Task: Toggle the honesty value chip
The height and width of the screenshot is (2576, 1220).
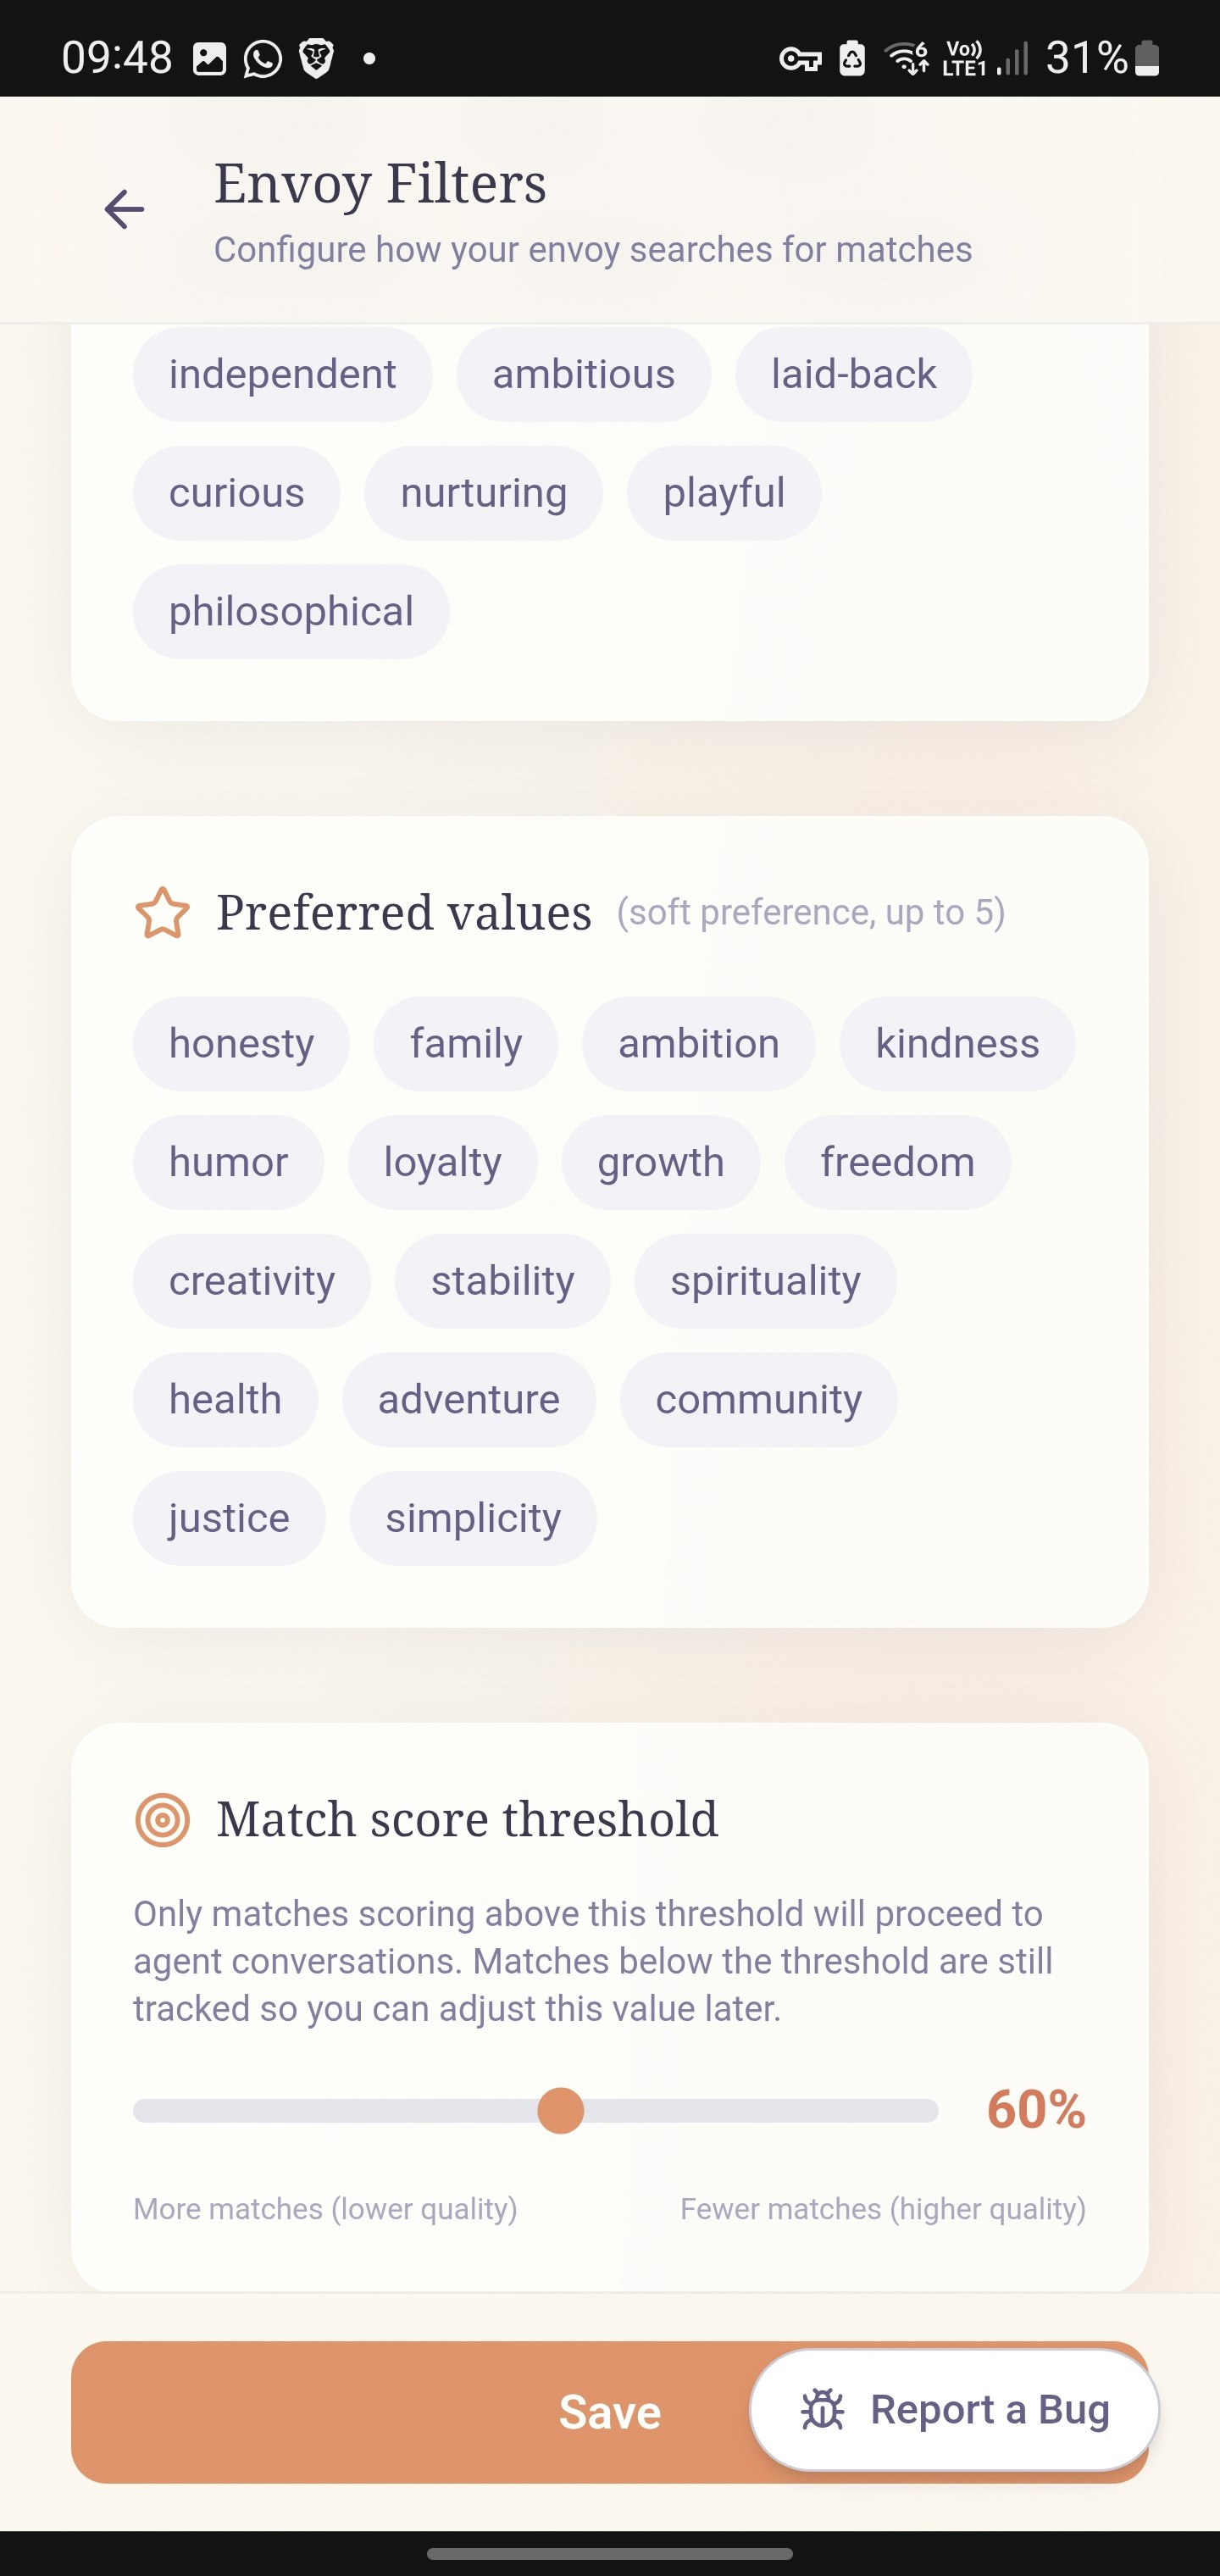Action: click(241, 1044)
